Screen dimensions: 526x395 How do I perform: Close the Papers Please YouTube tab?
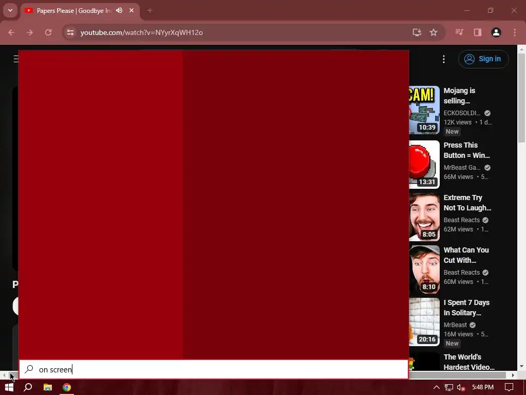(131, 10)
